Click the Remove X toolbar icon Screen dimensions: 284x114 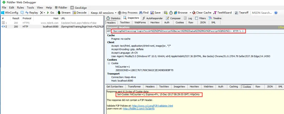coord(41,13)
